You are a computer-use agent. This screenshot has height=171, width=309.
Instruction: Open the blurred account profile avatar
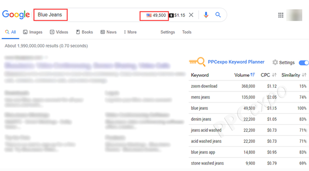pyautogui.click(x=294, y=15)
